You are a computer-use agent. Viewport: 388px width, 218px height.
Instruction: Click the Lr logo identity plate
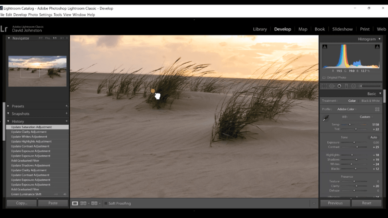4,29
